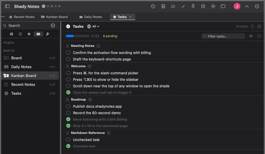Select the large gray theme dot
265x154 pixels.
(44, 6)
